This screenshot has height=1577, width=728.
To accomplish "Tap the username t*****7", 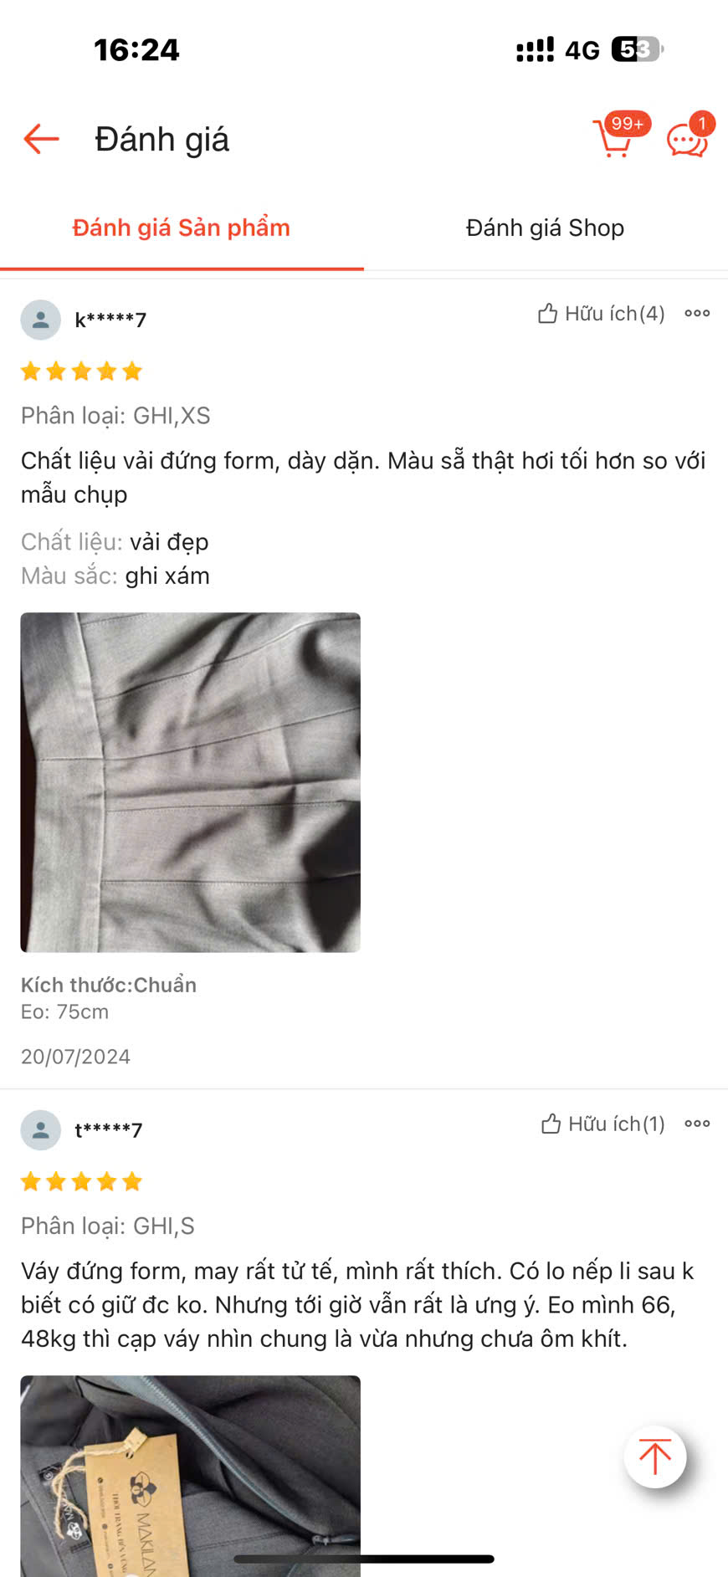I will point(109,1130).
